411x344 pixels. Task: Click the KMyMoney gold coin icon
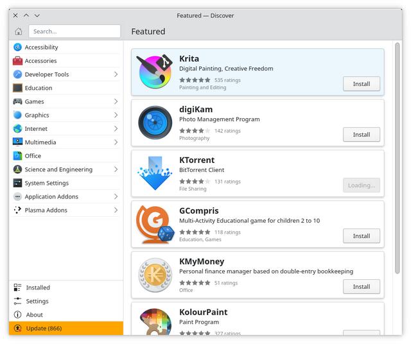[155, 275]
